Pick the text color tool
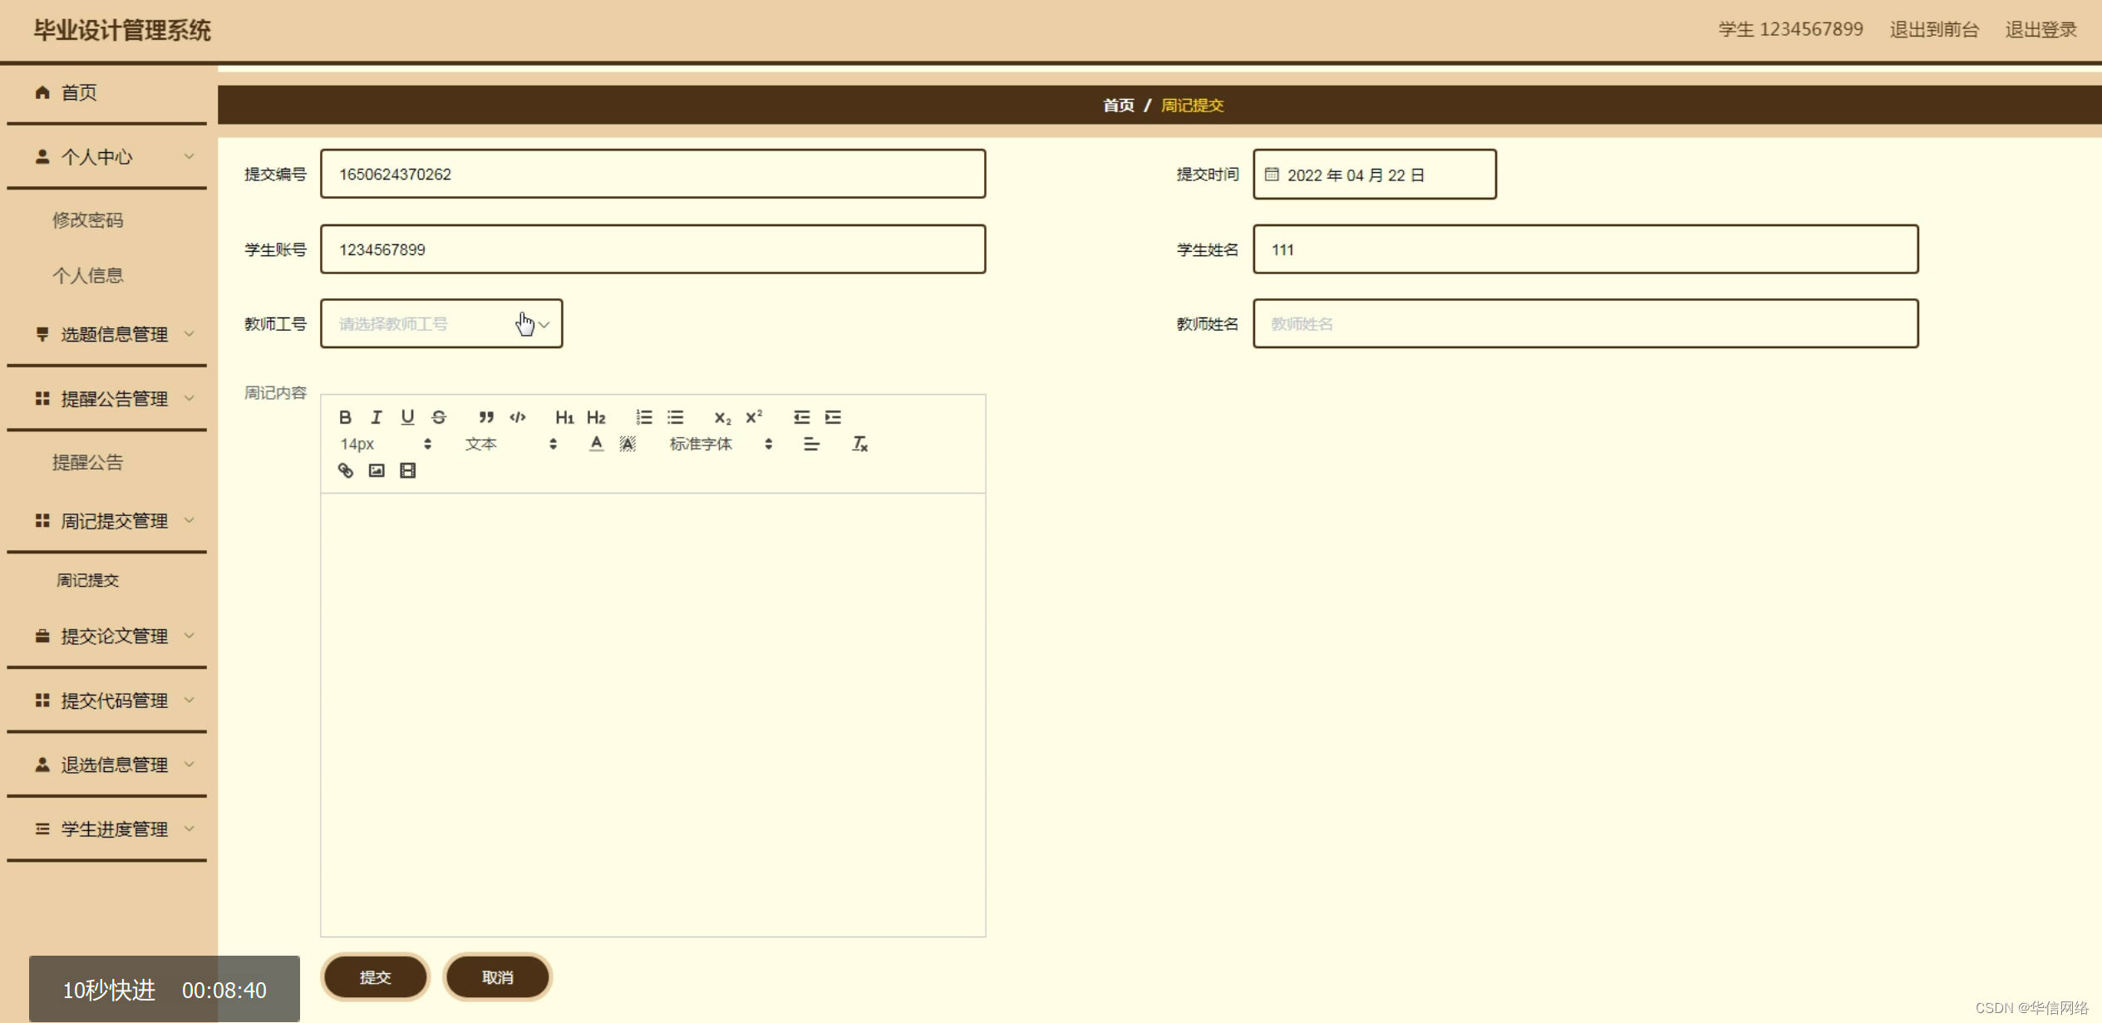The height and width of the screenshot is (1023, 2102). 596,444
